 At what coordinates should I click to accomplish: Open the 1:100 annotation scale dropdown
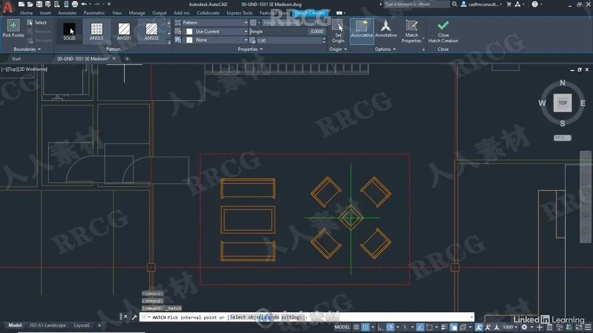coord(510,327)
